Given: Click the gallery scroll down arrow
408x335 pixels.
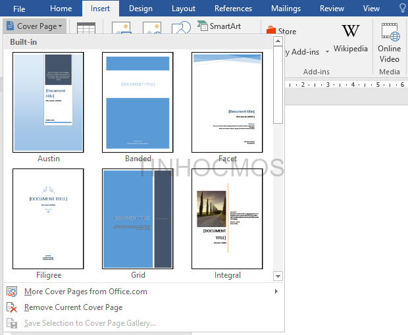Looking at the screenshot, I should point(278,276).
